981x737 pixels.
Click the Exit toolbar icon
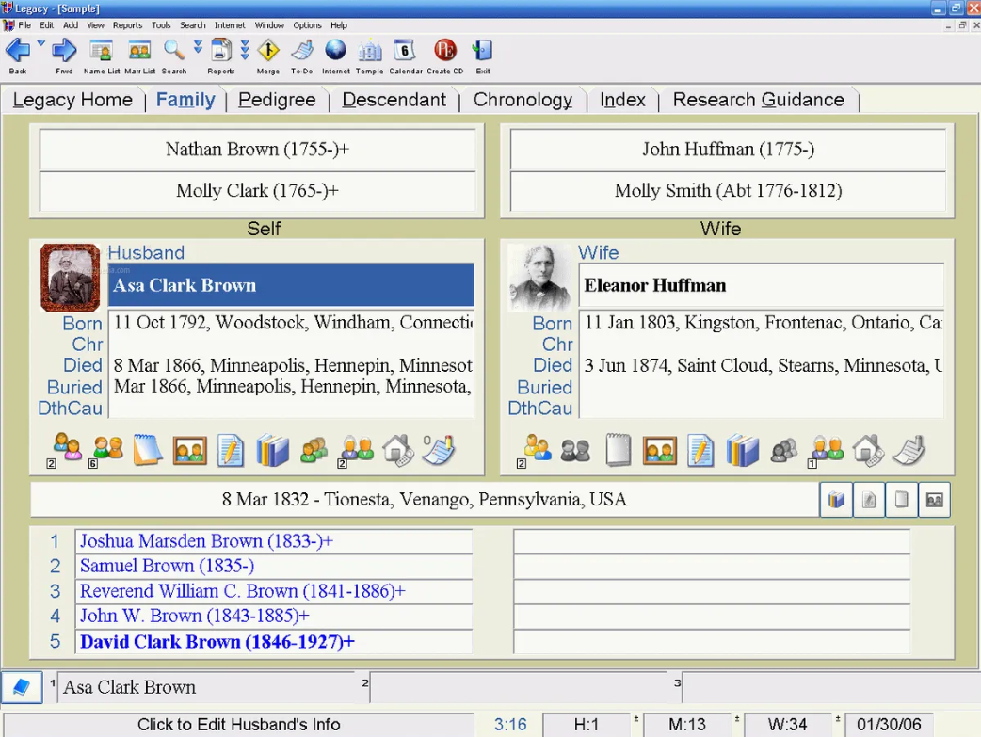[x=482, y=51]
